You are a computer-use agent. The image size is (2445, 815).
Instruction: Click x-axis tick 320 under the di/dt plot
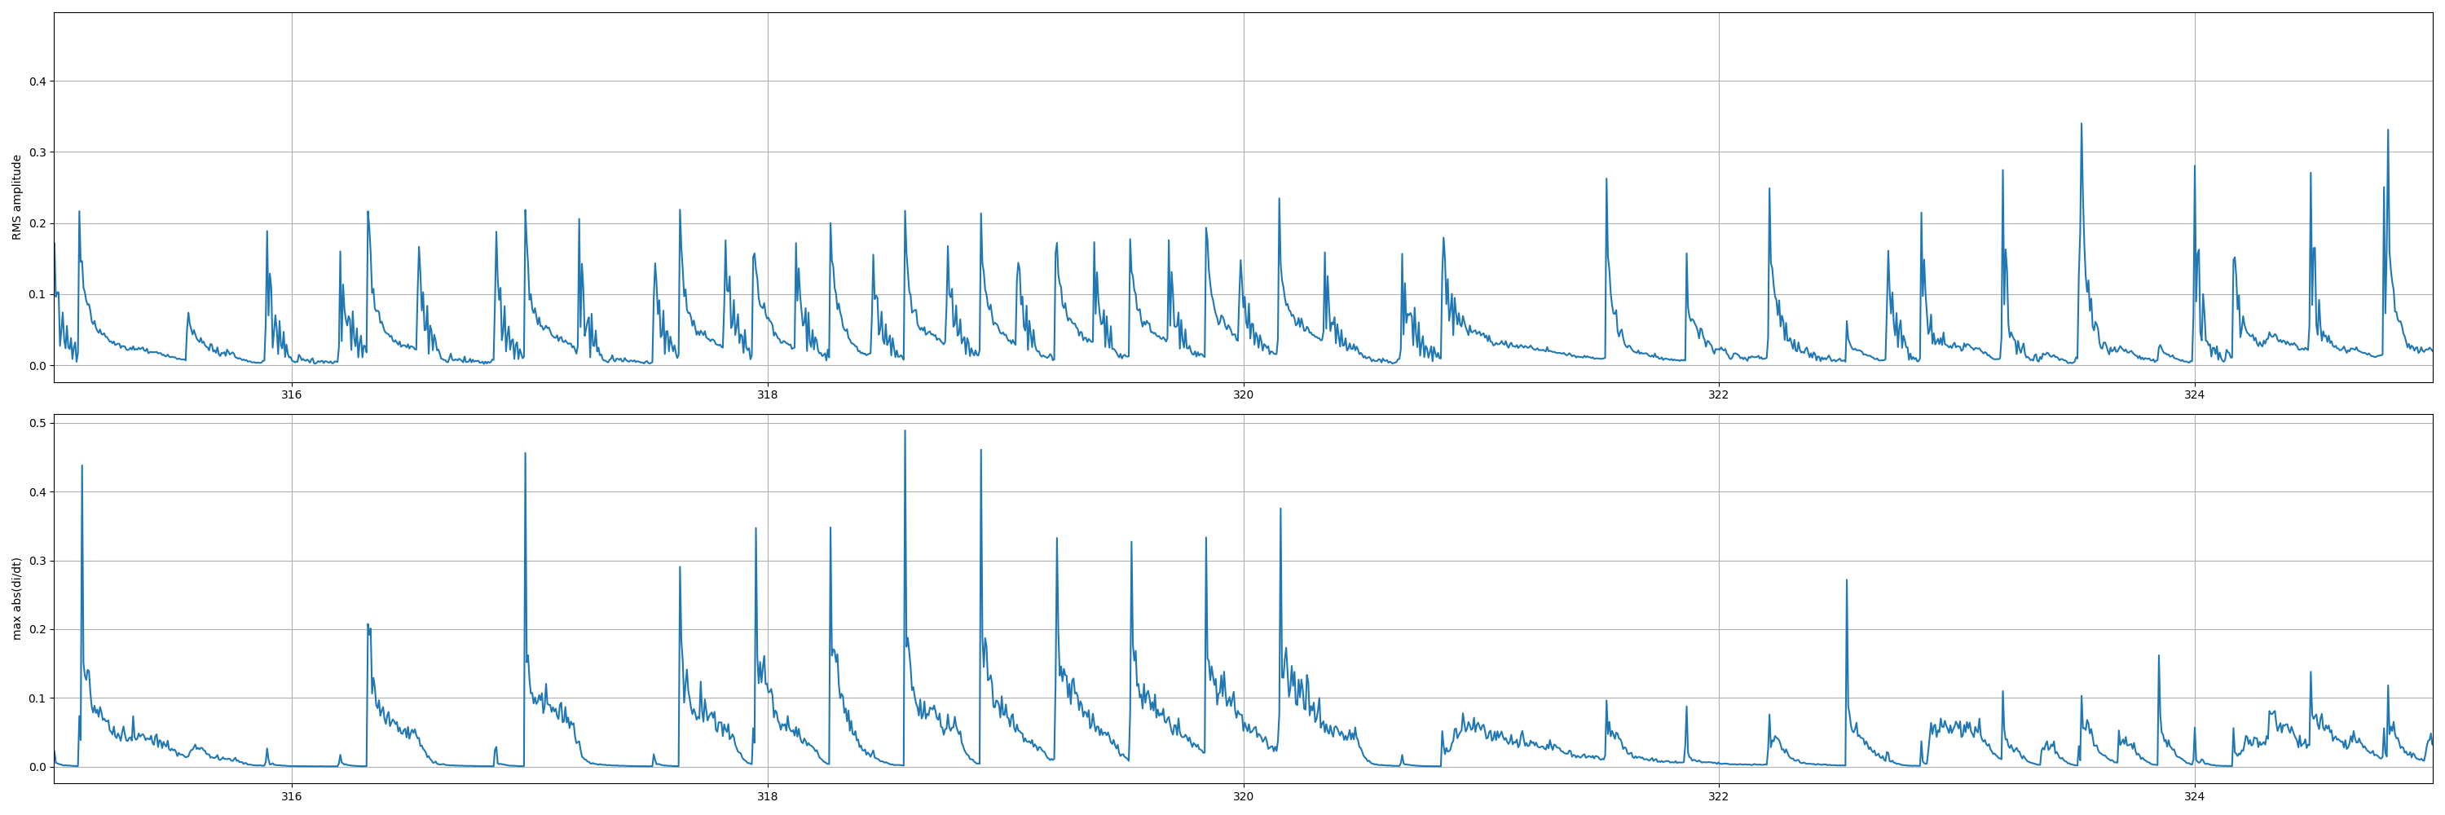[x=1244, y=797]
